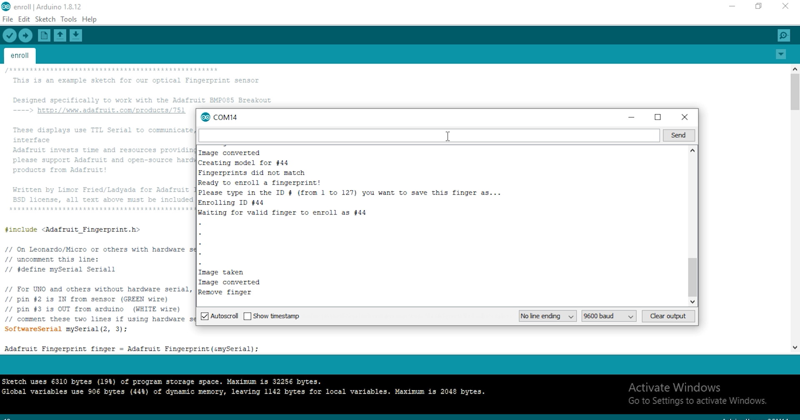This screenshot has height=420, width=800.
Task: Create a new sketch
Action: point(44,35)
